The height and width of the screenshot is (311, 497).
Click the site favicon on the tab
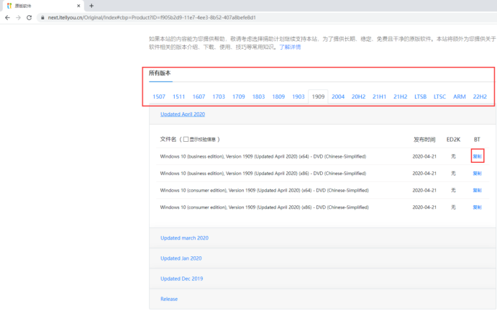[8, 5]
